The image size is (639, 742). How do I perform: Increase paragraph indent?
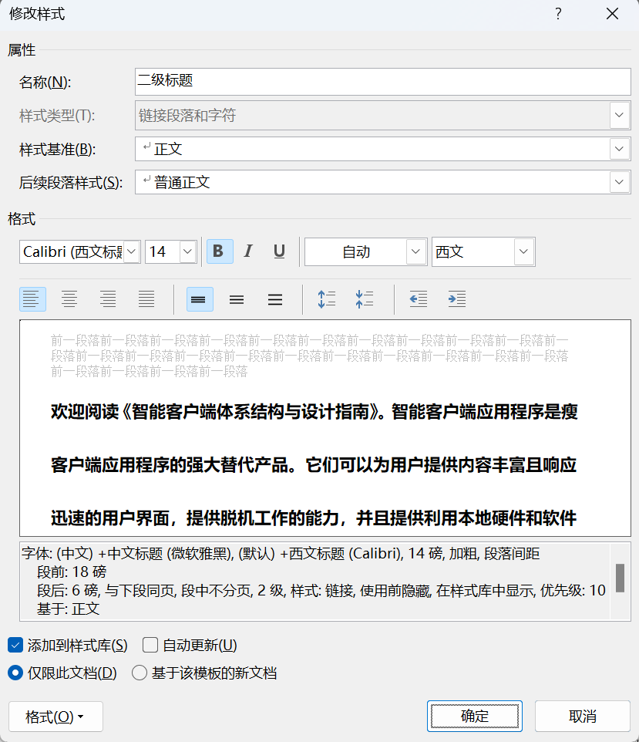point(457,299)
